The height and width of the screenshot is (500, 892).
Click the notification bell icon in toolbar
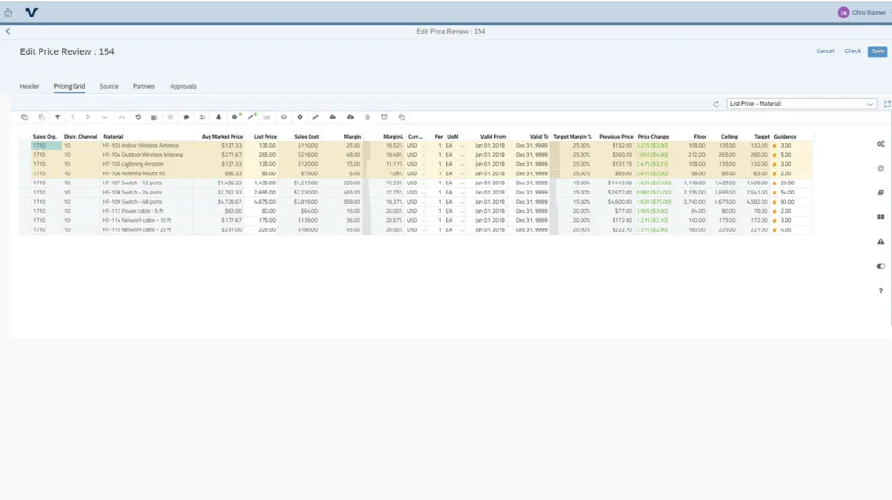pos(219,117)
